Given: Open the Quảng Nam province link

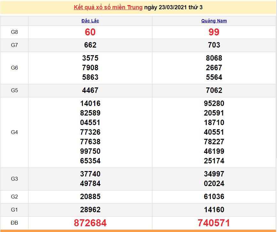Looking at the screenshot, I should pyautogui.click(x=214, y=21).
